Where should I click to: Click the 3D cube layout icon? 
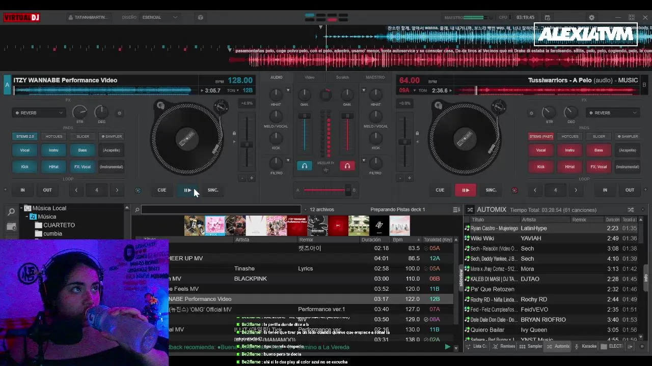[201, 17]
